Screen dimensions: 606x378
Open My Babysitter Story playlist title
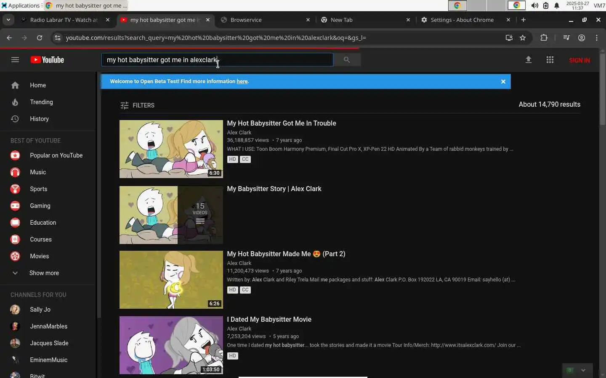[x=274, y=189]
